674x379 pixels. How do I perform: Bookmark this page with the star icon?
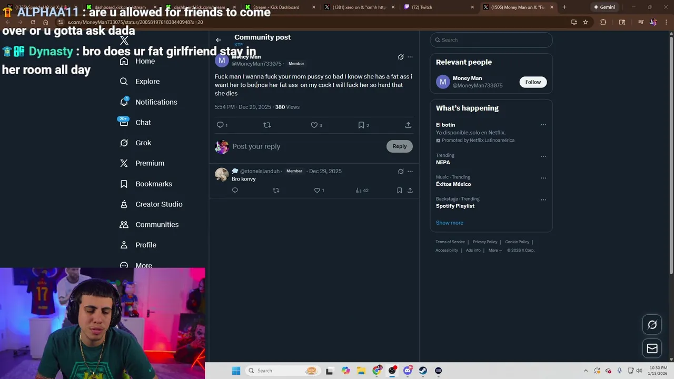coord(586,22)
